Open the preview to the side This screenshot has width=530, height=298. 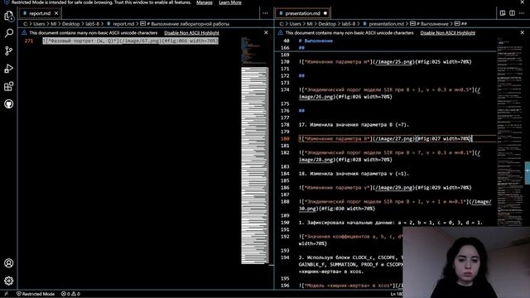503,13
